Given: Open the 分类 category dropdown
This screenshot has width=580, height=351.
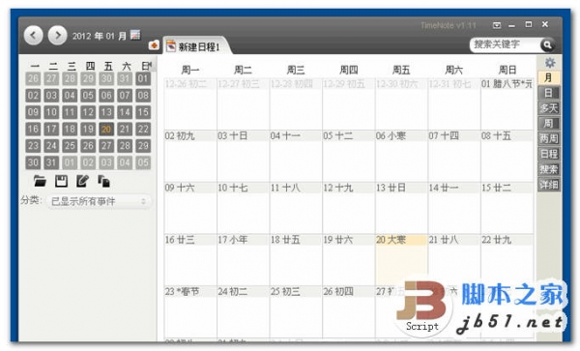Looking at the screenshot, I should [100, 201].
